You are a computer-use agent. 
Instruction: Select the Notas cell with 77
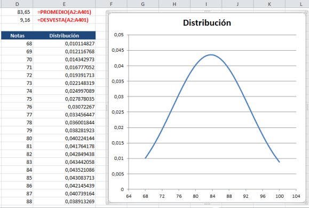pyautogui.click(x=17, y=115)
